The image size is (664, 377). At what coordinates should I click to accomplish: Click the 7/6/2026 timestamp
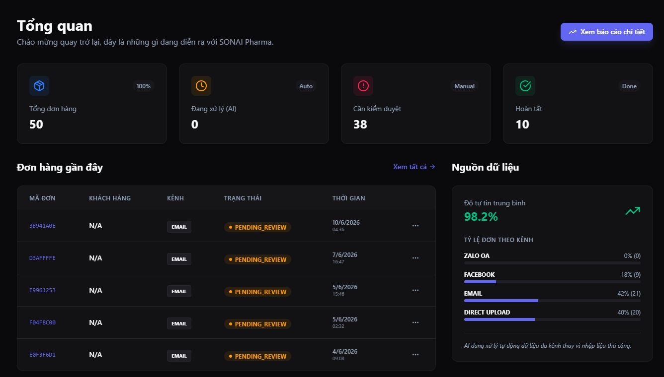[x=345, y=255]
